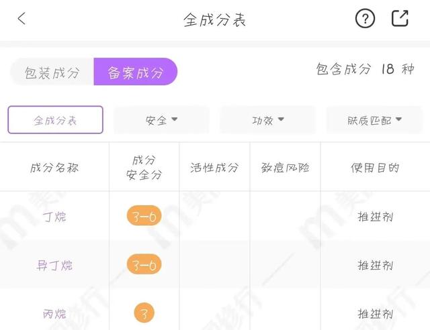
Task: Open the 丁烷 ingredient link
Action: click(x=54, y=217)
